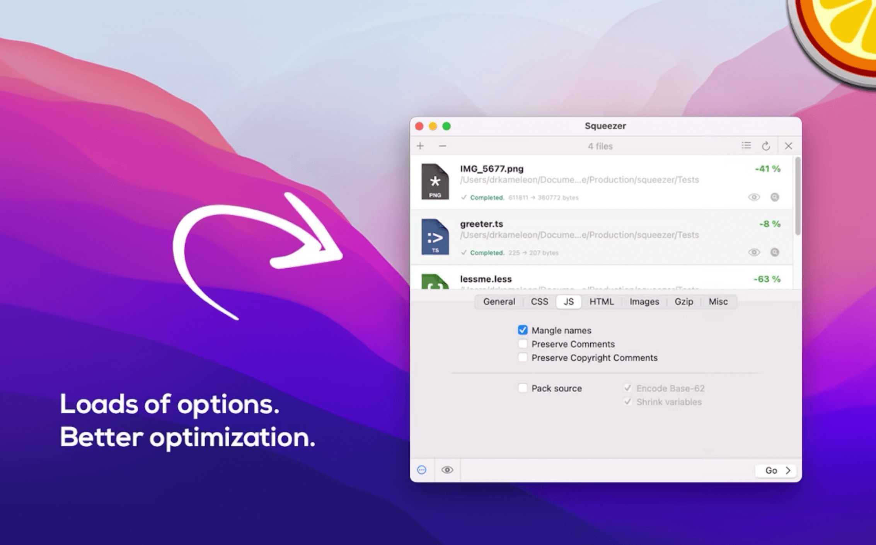This screenshot has width=876, height=545.
Task: Open the list view icon in the toolbar
Action: coord(746,145)
